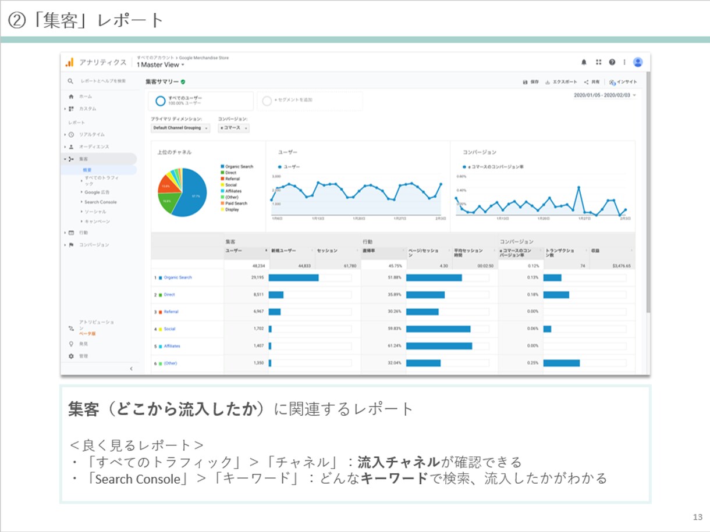Image resolution: width=710 pixels, height=532 pixels.
Task: Open the Organic Search channel link
Action: [x=177, y=277]
